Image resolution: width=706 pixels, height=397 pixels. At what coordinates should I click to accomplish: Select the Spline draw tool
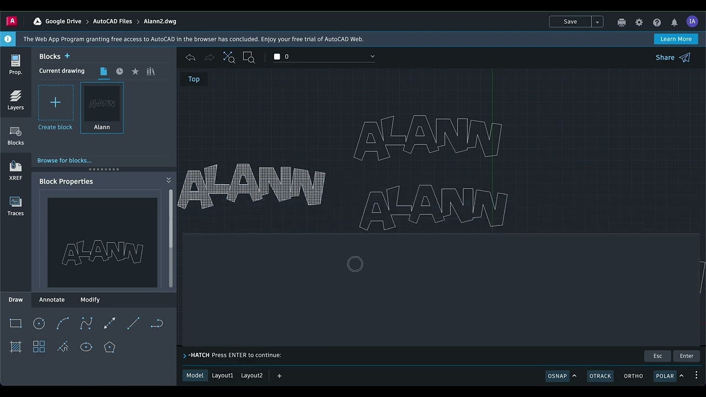click(86, 324)
